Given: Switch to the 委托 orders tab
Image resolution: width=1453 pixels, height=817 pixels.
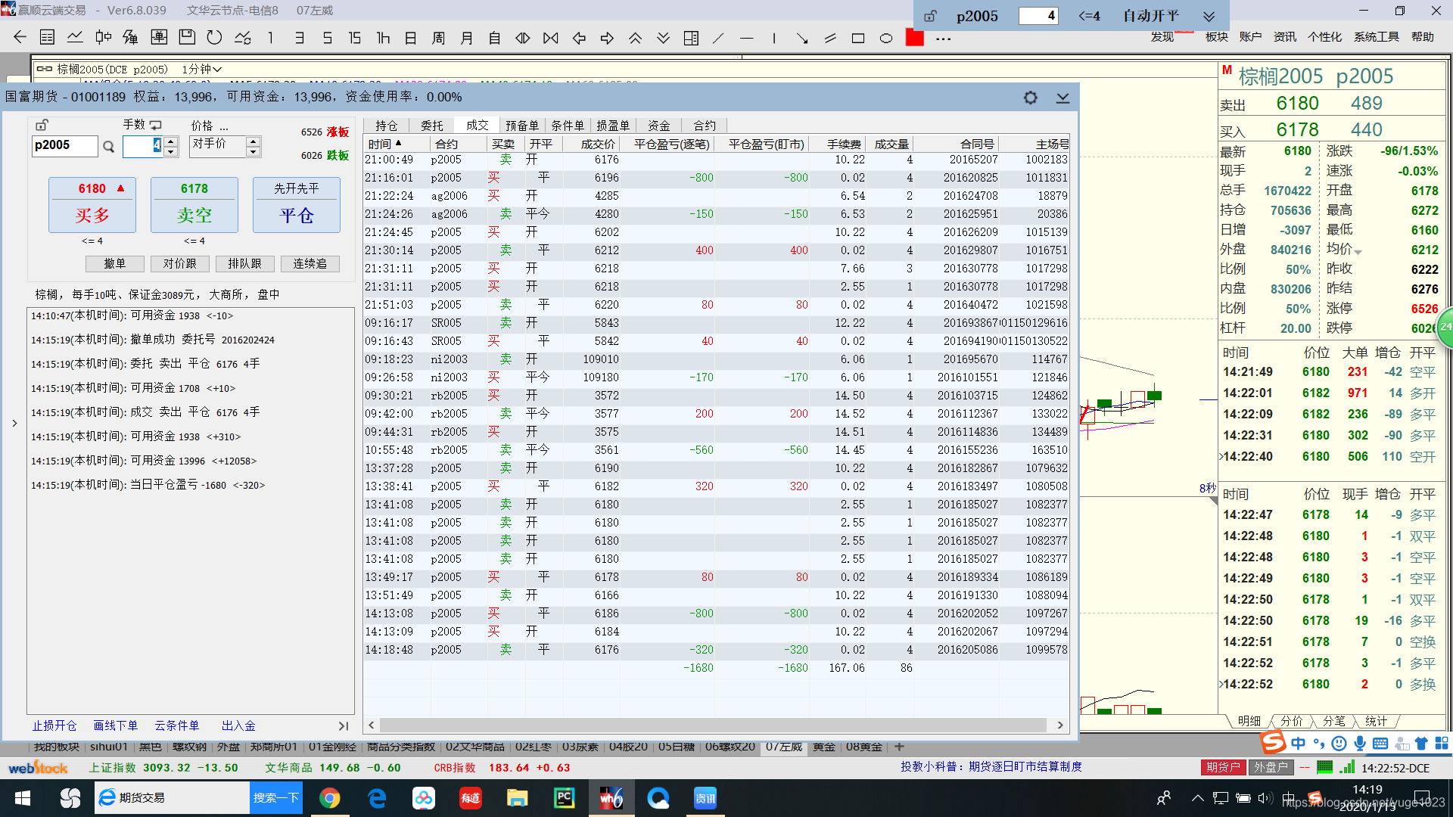Looking at the screenshot, I should coord(432,126).
